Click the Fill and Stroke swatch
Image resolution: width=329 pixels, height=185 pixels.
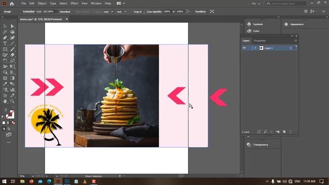click(x=10, y=115)
